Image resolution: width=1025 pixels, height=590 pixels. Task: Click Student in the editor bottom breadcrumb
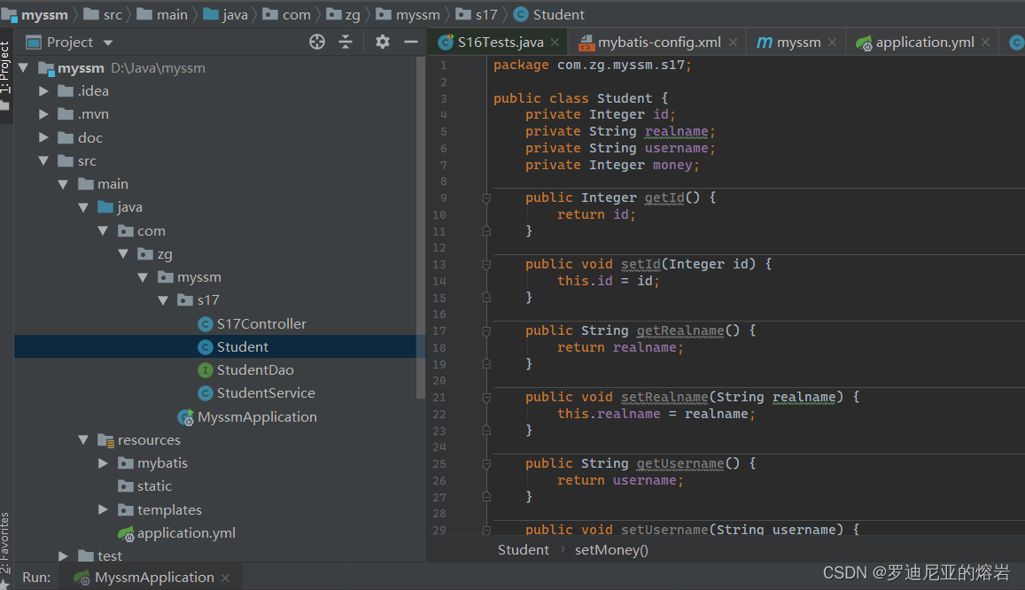[x=523, y=550]
